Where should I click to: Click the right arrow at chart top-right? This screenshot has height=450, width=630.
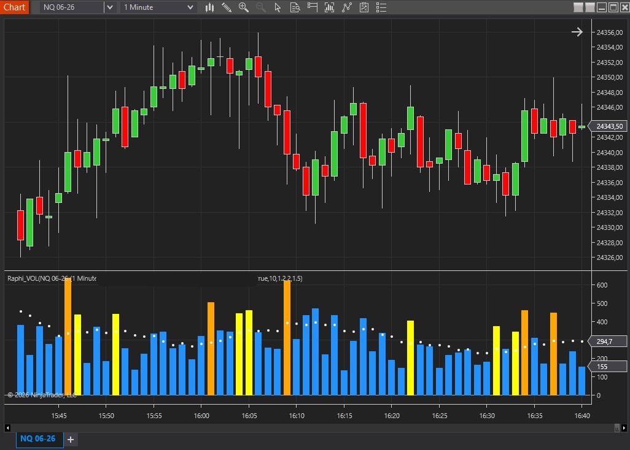(x=577, y=32)
